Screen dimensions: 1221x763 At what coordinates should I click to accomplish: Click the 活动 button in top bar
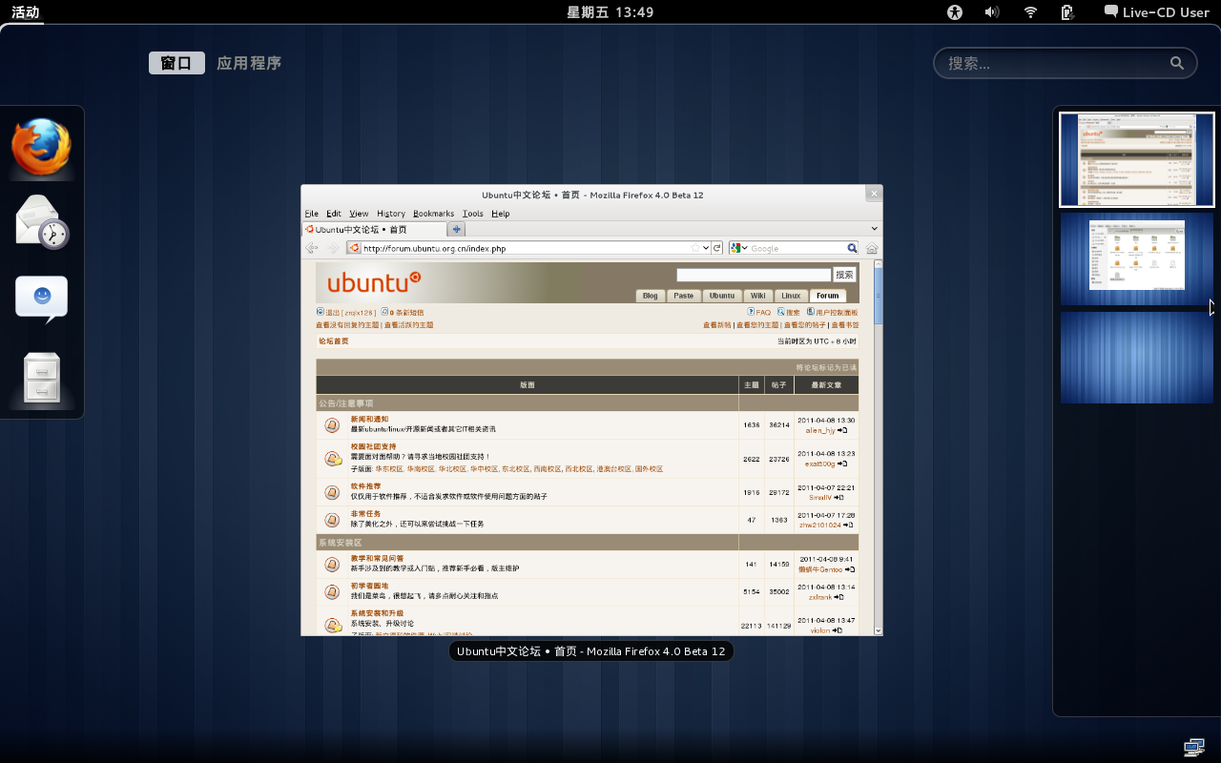pyautogui.click(x=26, y=12)
